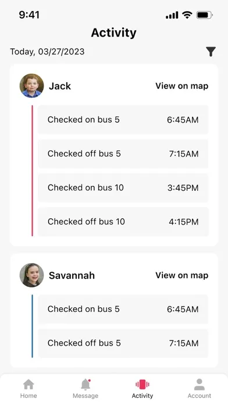Select the Activity vibration icon
The height and width of the screenshot is (405, 228).
[142, 384]
